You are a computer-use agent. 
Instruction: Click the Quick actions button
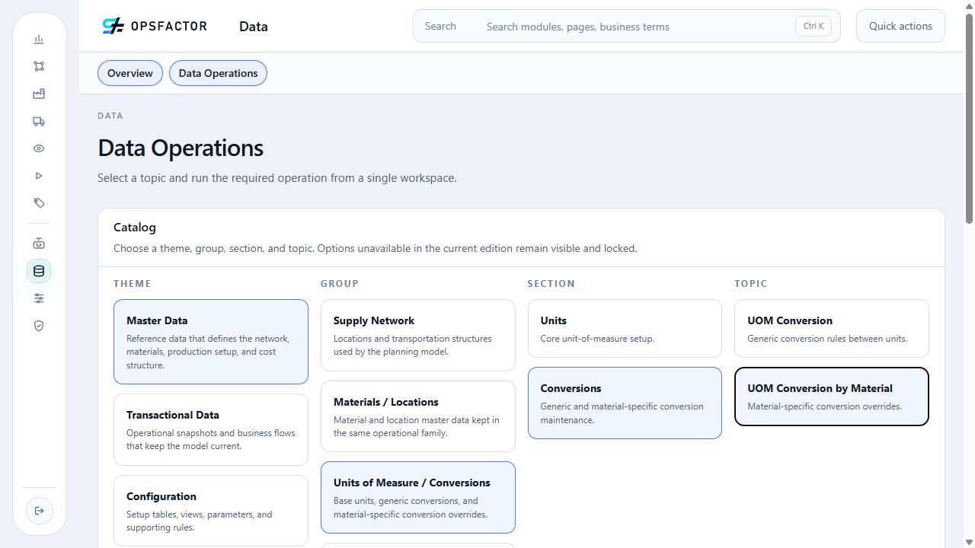point(900,26)
